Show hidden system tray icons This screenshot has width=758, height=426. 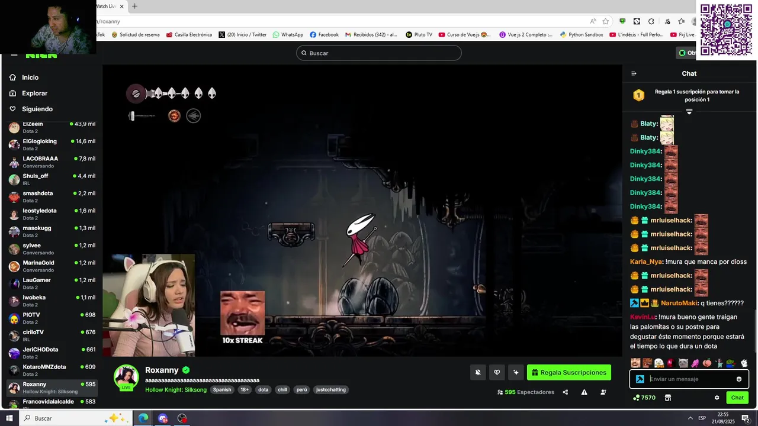click(690, 418)
